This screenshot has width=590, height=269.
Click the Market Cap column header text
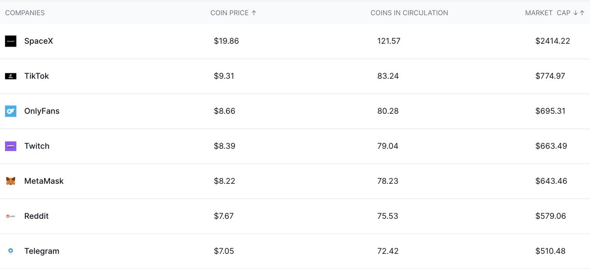point(548,13)
